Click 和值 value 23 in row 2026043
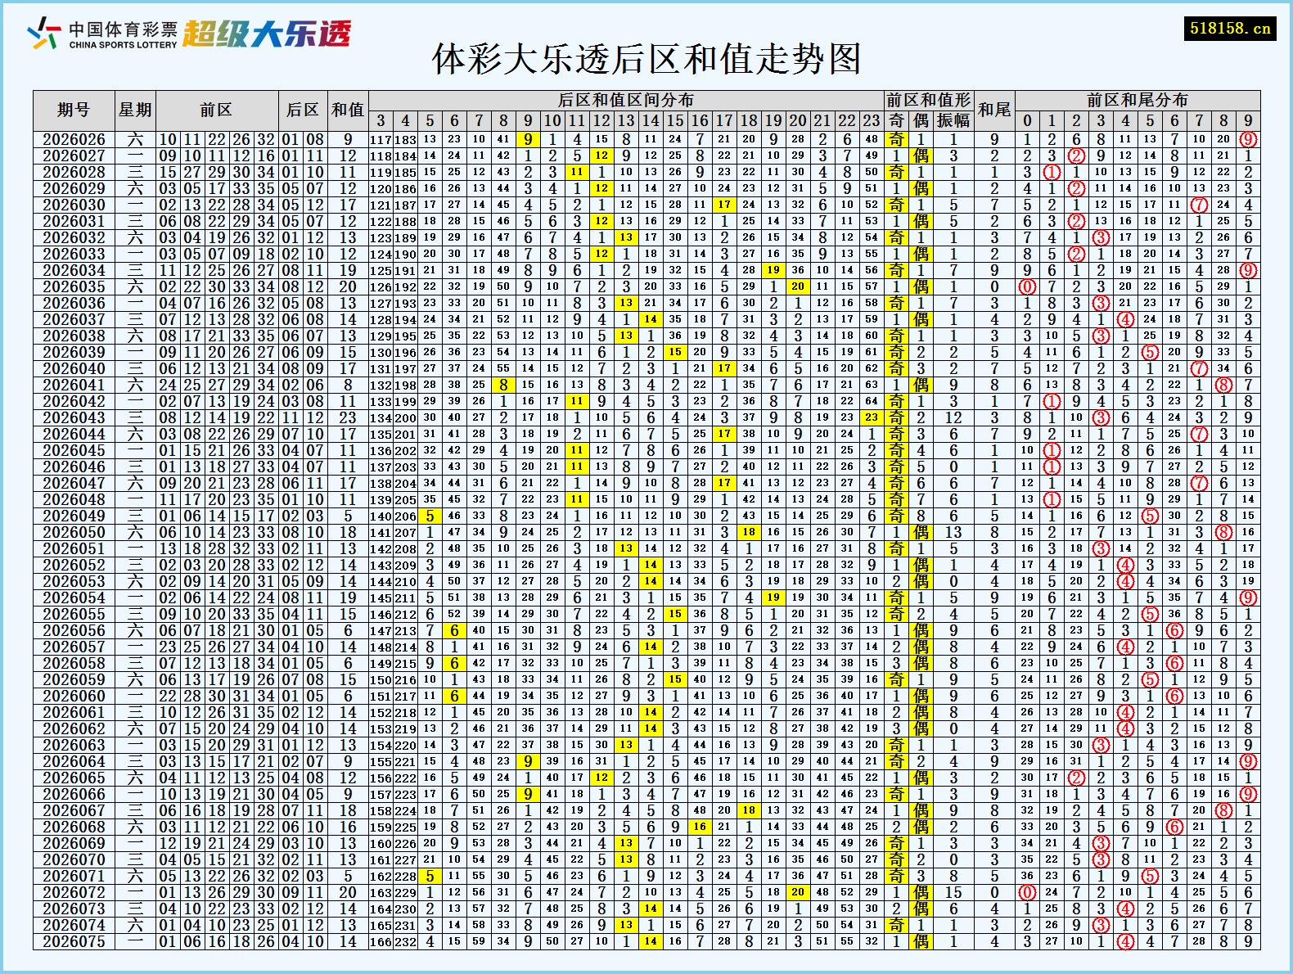Screen dimensions: 1293x974 [348, 417]
